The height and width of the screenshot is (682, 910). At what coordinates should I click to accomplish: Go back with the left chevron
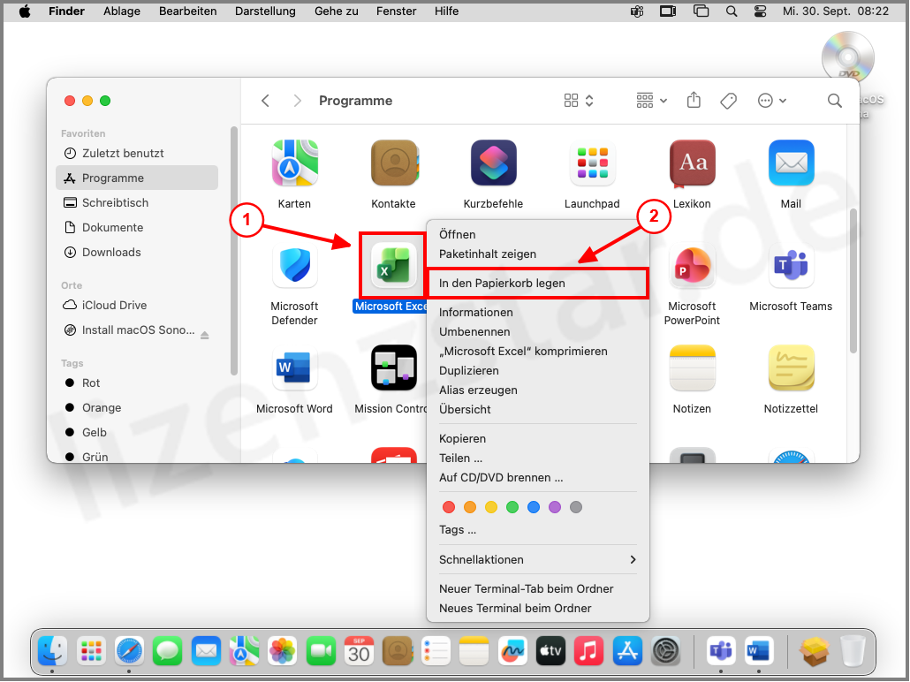click(x=266, y=101)
